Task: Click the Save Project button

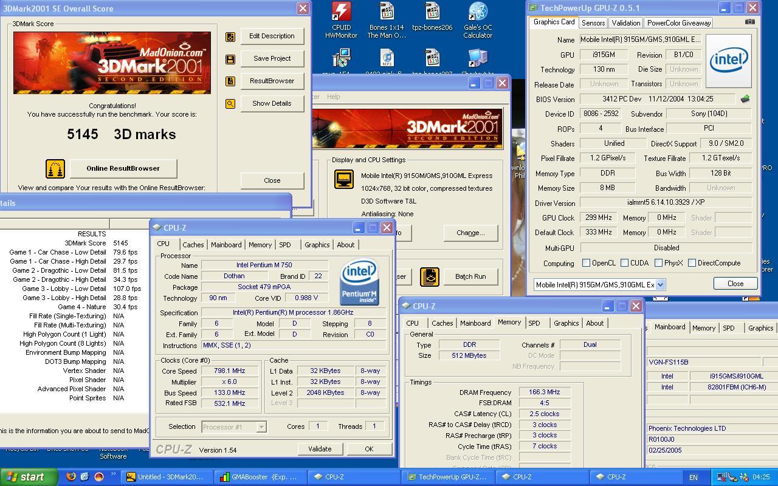Action: pos(272,58)
